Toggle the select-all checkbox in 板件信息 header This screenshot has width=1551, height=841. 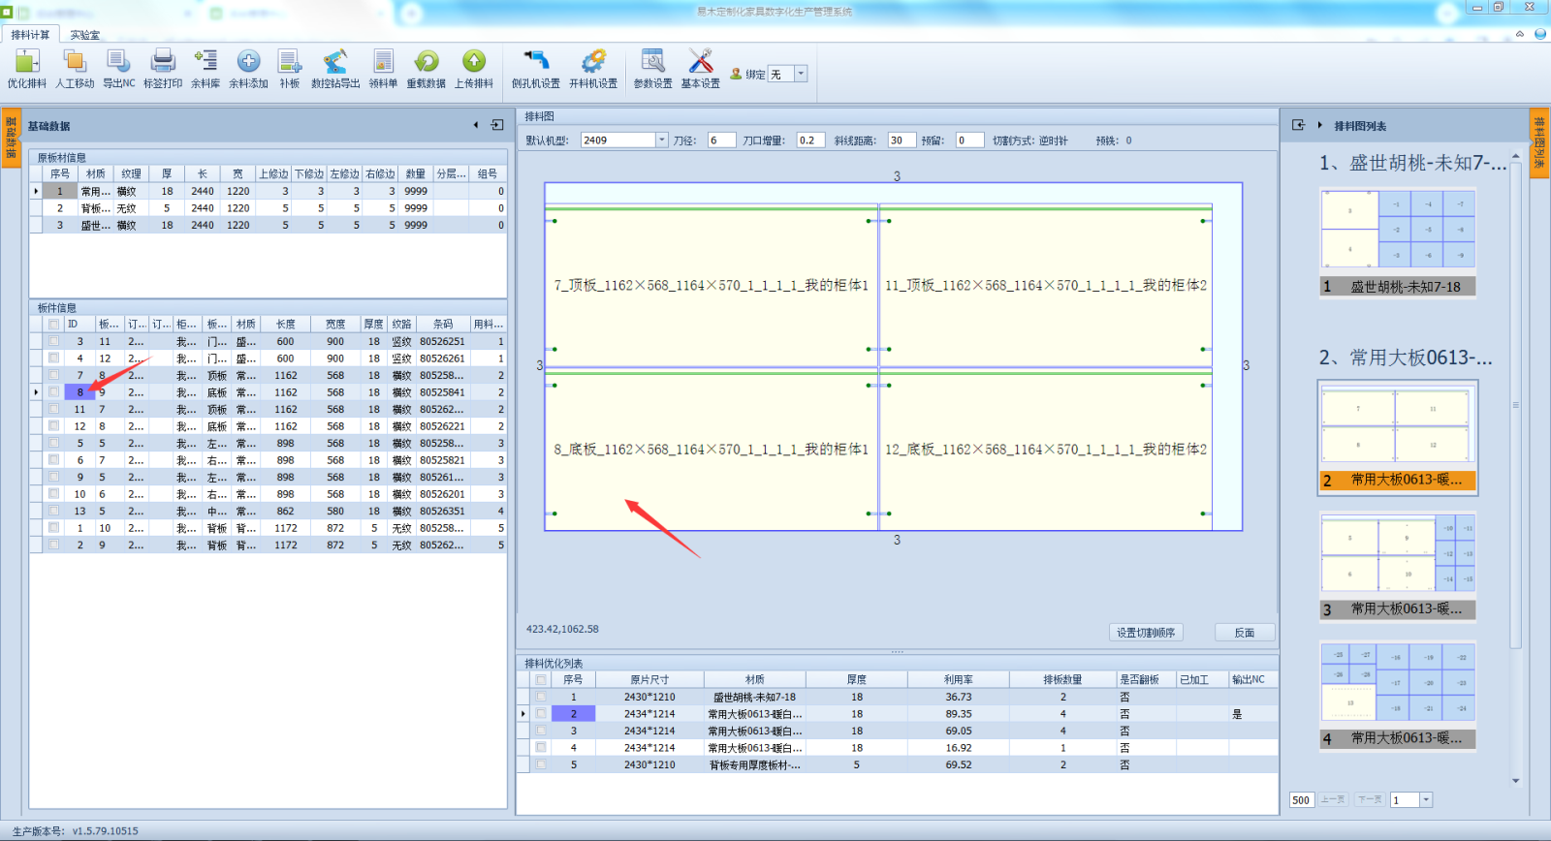[54, 325]
